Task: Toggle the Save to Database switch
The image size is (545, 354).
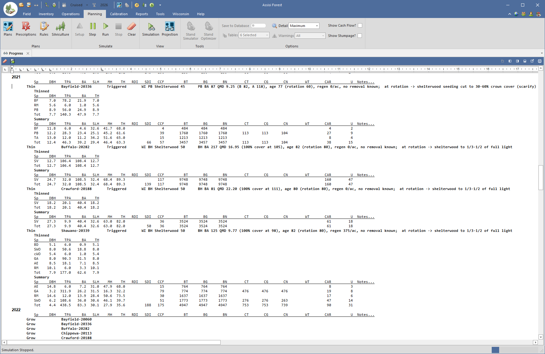Action: pos(258,26)
